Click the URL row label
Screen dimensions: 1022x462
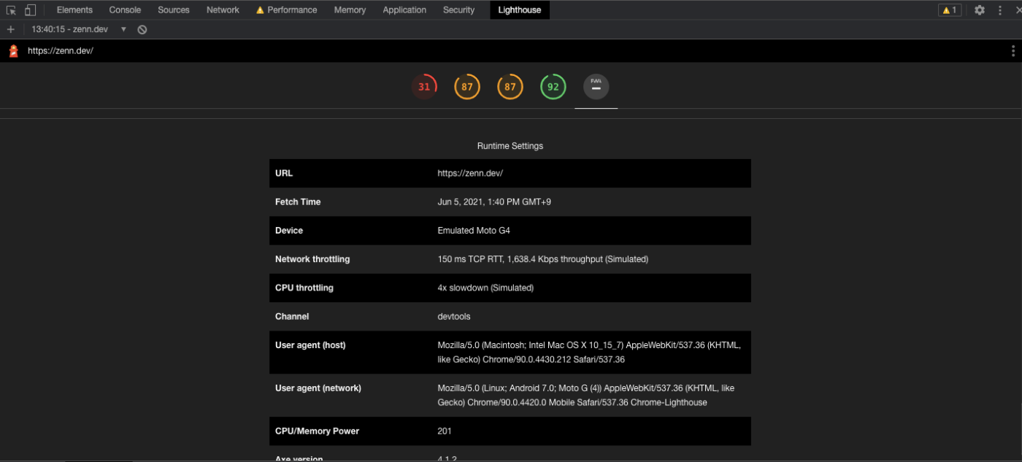pyautogui.click(x=284, y=174)
